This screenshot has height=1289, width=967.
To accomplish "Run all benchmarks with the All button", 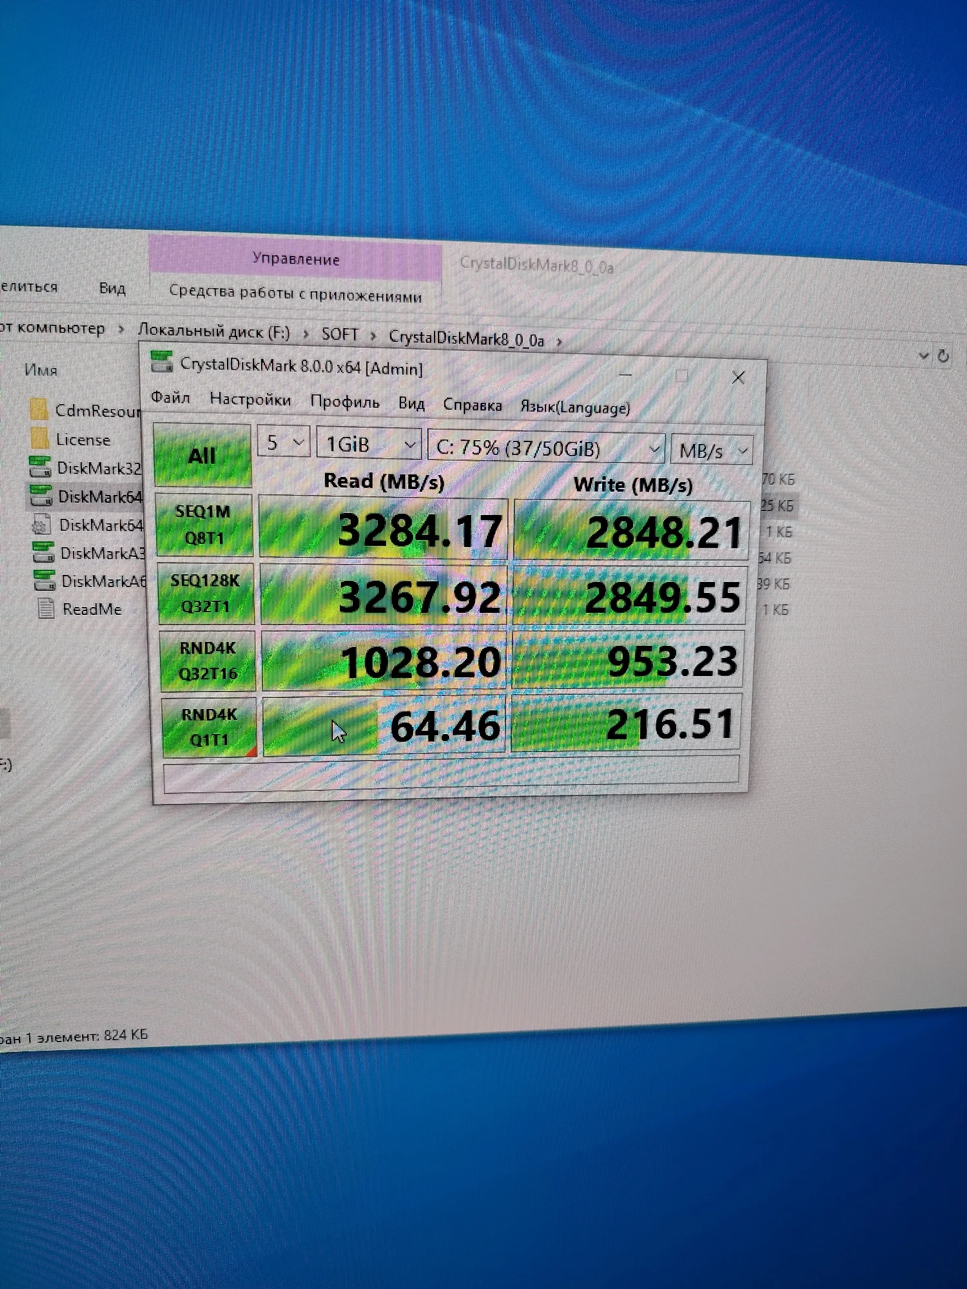I will (202, 455).
